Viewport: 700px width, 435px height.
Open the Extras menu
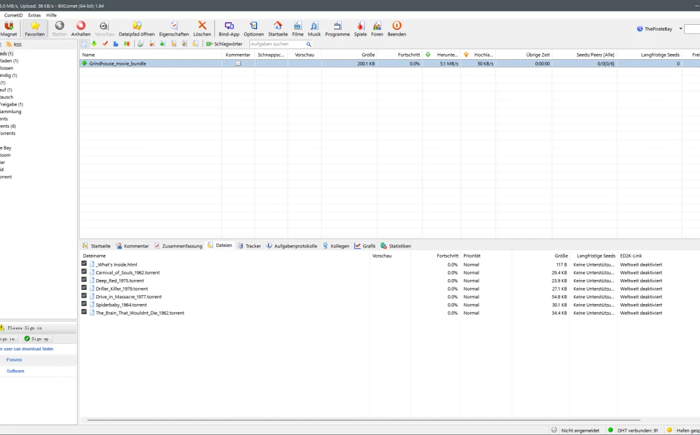coord(34,15)
